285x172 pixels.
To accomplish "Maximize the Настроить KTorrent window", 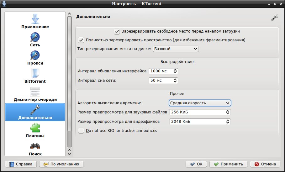I will point(275,4).
